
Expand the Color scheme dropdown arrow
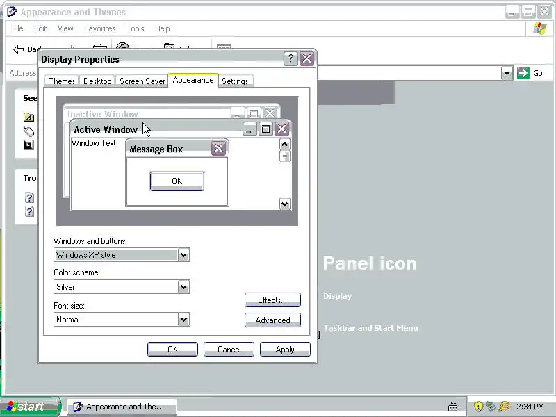click(183, 287)
